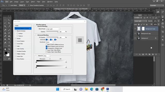Enable the Drop Shadow checkbox
Image resolution: width=165 pixels, height=92 pixels.
(x=16, y=59)
